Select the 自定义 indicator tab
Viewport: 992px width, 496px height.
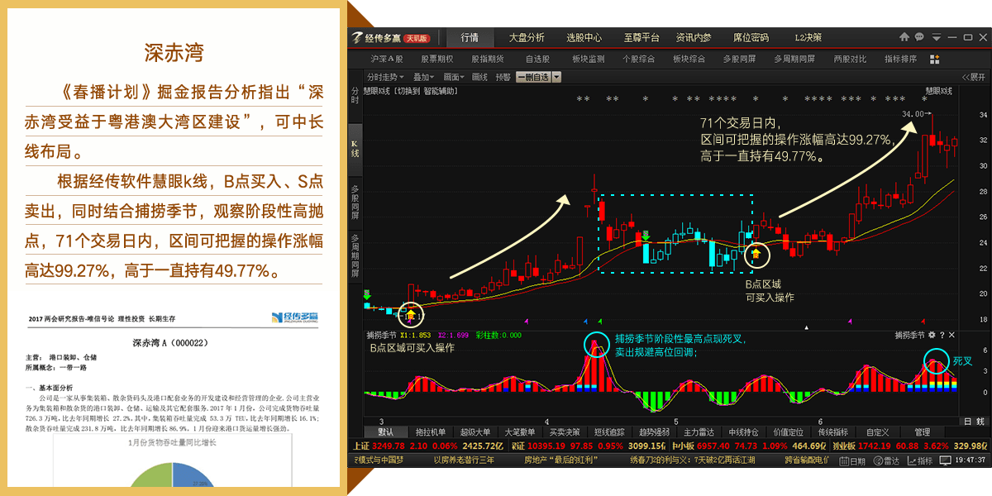click(878, 432)
